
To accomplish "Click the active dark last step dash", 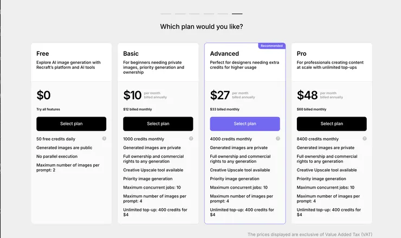I will point(237,14).
